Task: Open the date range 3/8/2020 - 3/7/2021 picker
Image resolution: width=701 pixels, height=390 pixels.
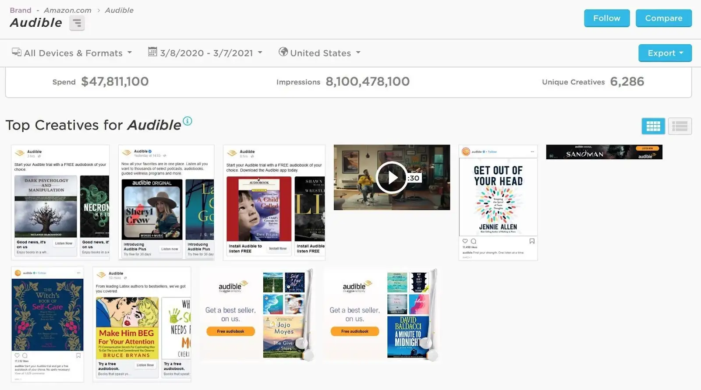Action: point(205,53)
